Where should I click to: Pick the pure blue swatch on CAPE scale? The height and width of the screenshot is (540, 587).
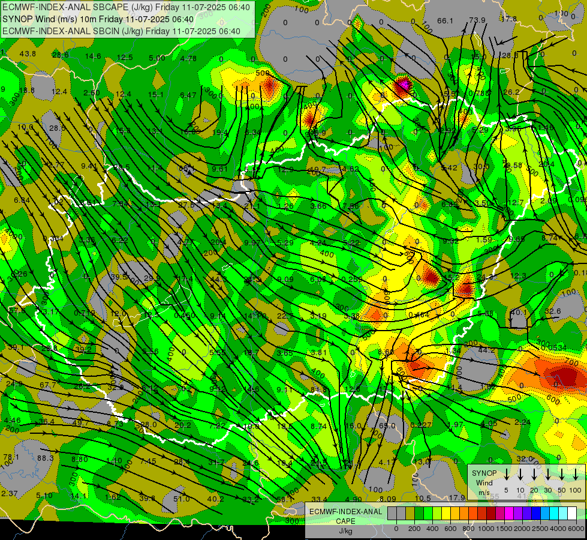click(x=535, y=514)
